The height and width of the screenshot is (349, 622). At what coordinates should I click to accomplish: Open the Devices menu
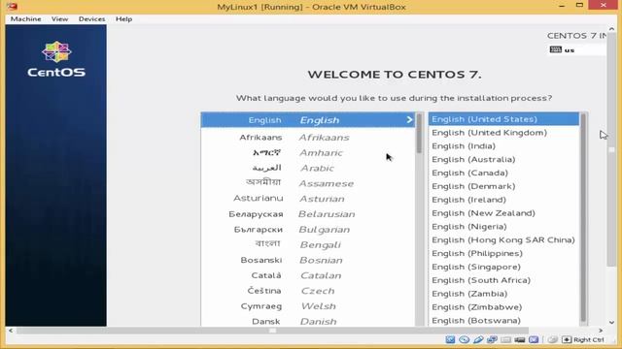coord(91,19)
